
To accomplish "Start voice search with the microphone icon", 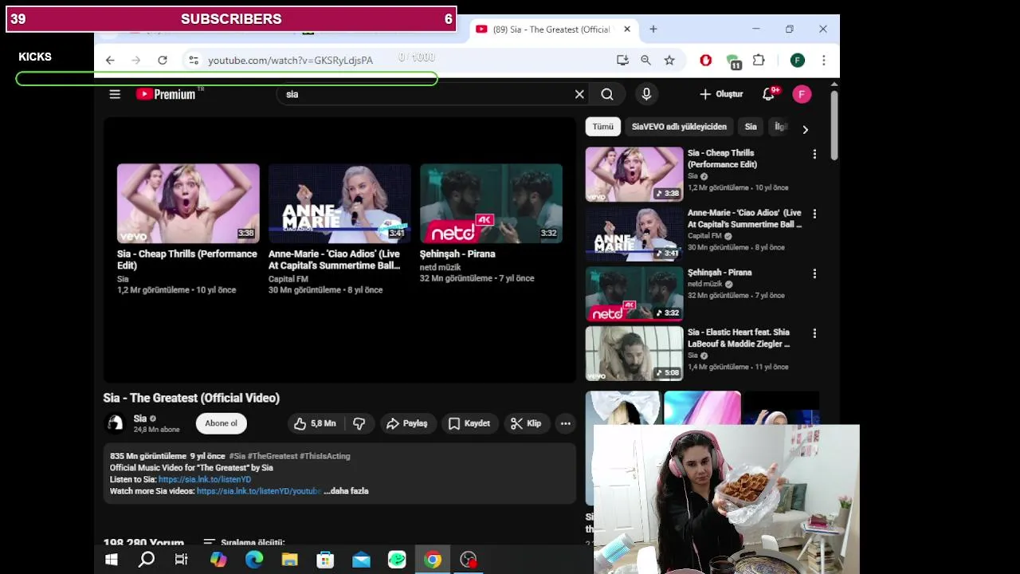I will pos(646,94).
